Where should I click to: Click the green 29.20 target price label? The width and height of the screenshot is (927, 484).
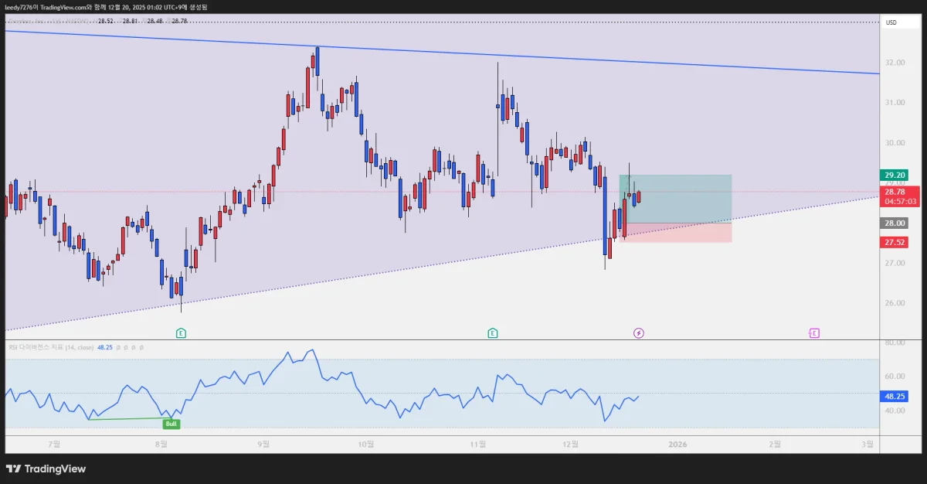coord(895,175)
